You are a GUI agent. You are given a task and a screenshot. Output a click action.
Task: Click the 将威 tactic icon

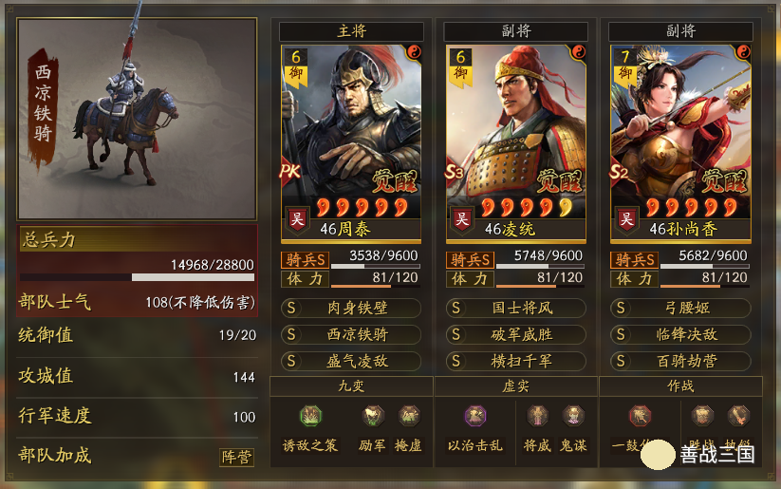[x=537, y=416]
